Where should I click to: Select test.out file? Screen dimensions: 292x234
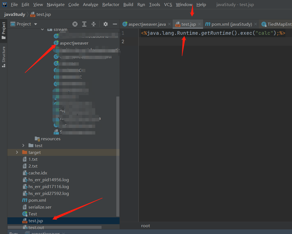pos(36,227)
